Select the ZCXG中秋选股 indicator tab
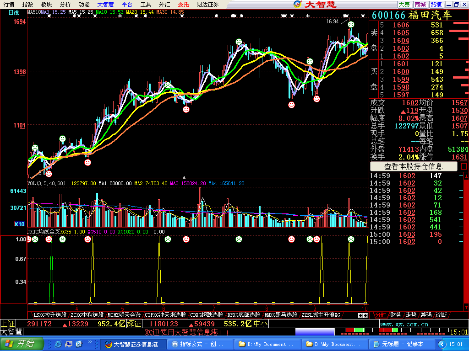Screen dimensions: 469x351 [87, 314]
